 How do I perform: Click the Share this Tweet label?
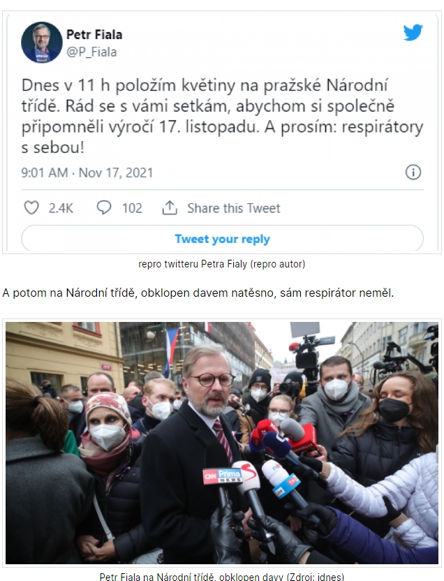[x=234, y=208]
